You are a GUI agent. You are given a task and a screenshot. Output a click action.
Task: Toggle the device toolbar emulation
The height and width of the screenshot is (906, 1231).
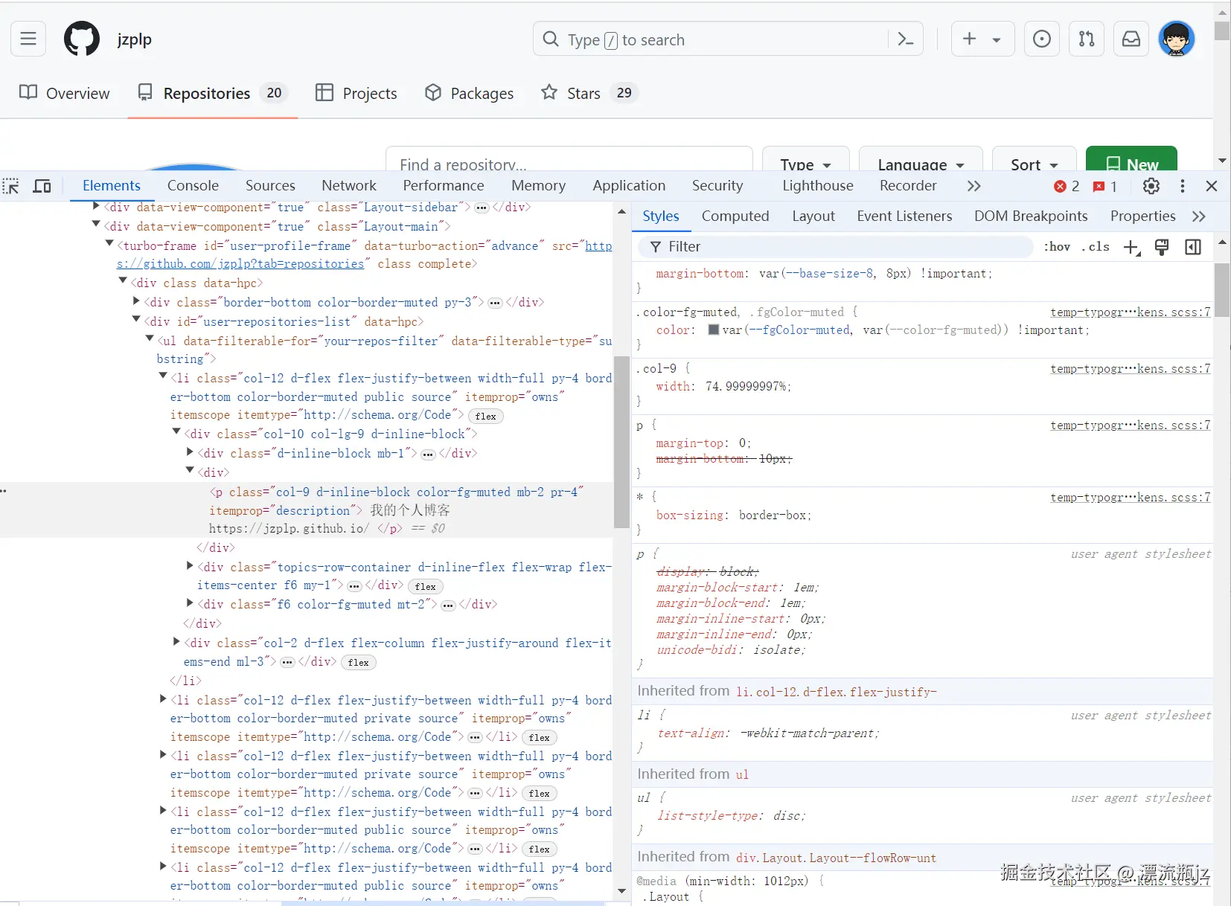point(42,186)
